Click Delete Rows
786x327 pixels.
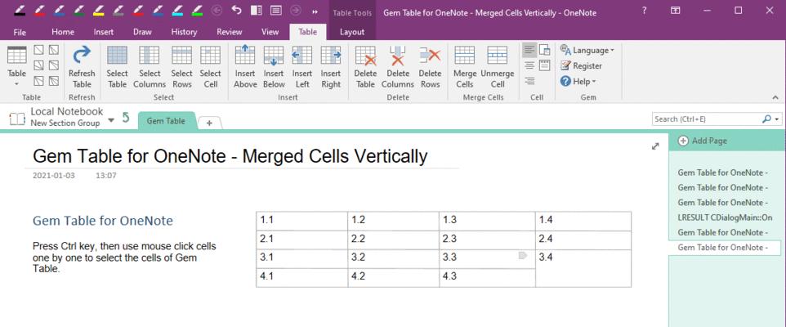(x=430, y=66)
